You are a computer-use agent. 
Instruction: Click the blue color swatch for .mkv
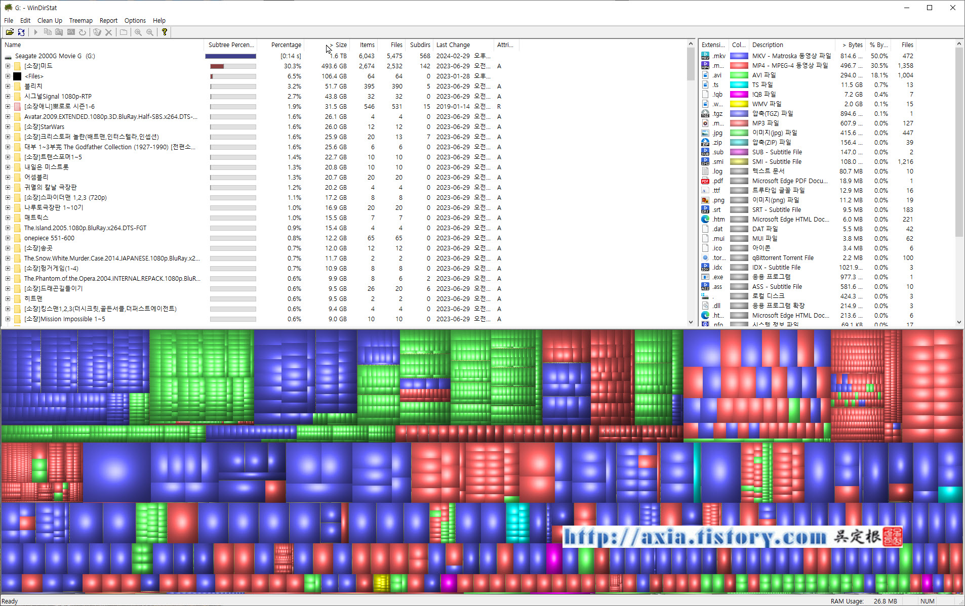pos(739,56)
